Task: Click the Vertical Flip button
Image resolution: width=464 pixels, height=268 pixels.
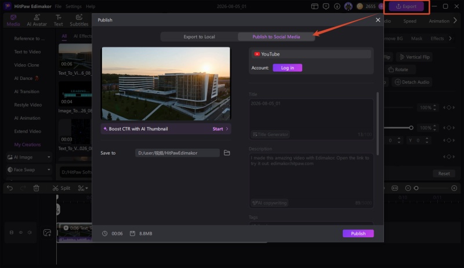Action: (x=415, y=57)
